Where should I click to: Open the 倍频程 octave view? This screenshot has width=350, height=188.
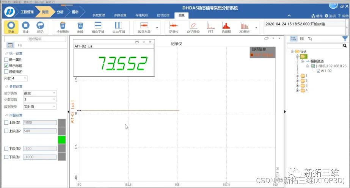[226, 27]
